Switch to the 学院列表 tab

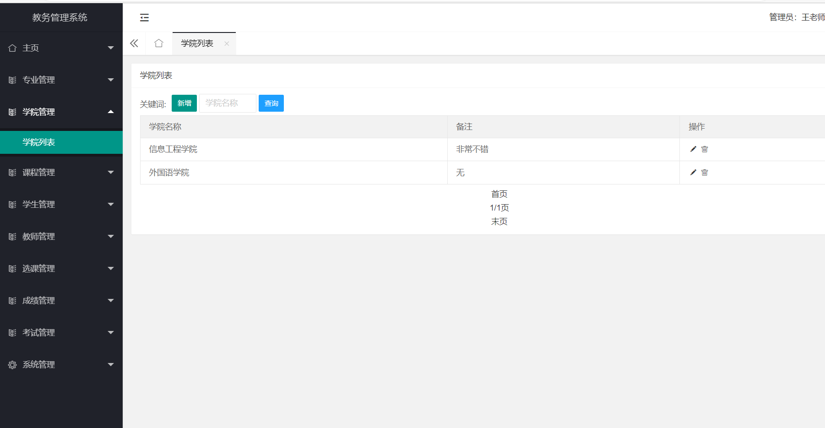click(197, 43)
